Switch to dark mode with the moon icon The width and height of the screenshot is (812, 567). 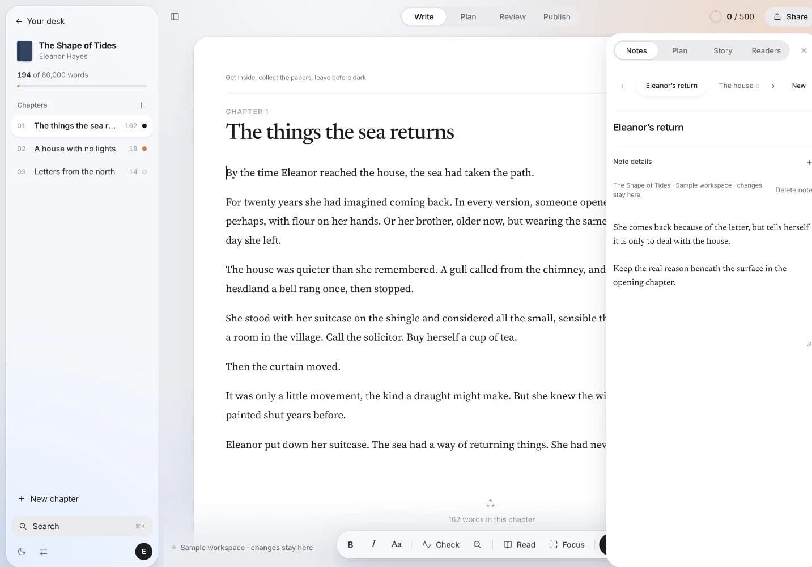tap(22, 552)
